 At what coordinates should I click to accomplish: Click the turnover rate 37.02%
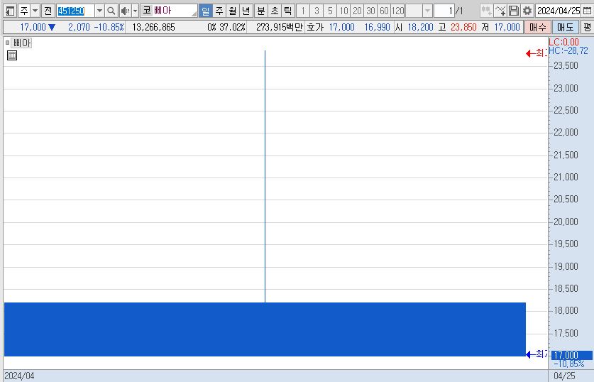pos(232,27)
